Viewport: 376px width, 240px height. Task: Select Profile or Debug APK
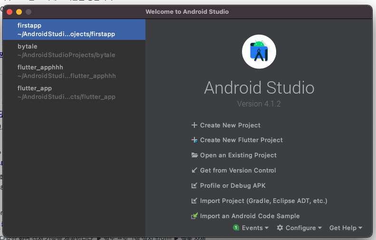coord(232,185)
